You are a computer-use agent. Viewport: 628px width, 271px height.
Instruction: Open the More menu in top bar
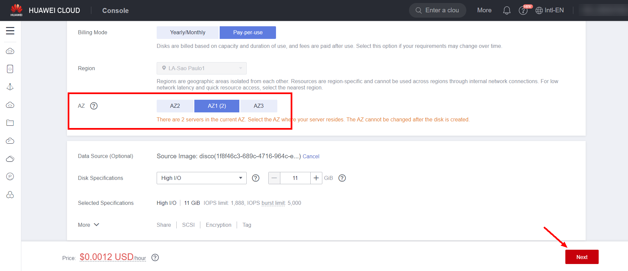484,10
